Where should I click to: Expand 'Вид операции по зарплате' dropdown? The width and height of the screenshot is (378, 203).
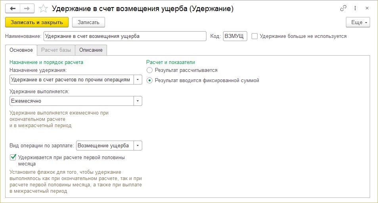tap(137, 146)
